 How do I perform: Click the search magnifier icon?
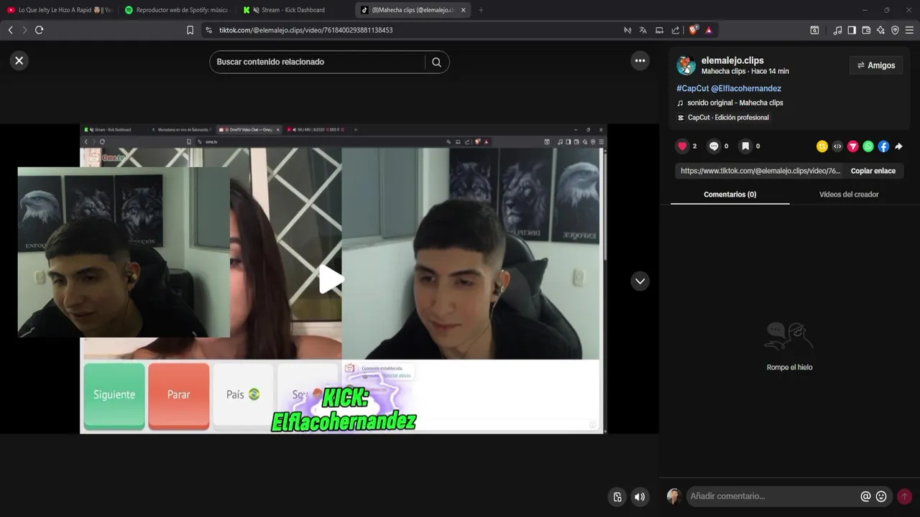click(436, 62)
